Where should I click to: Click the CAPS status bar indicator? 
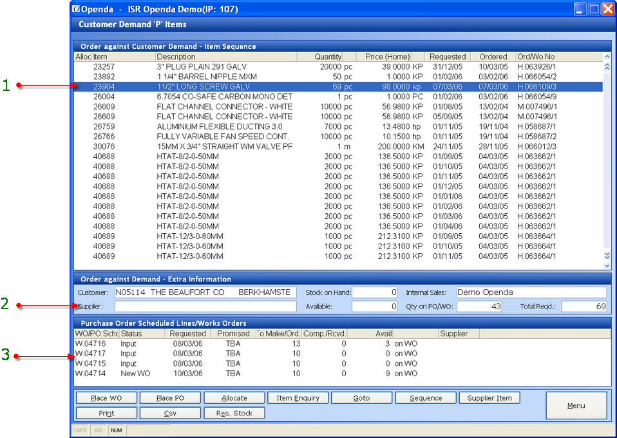[80, 430]
